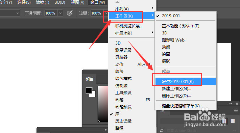Switch library to list view
The width and height of the screenshot is (240, 133).
click(233, 121)
